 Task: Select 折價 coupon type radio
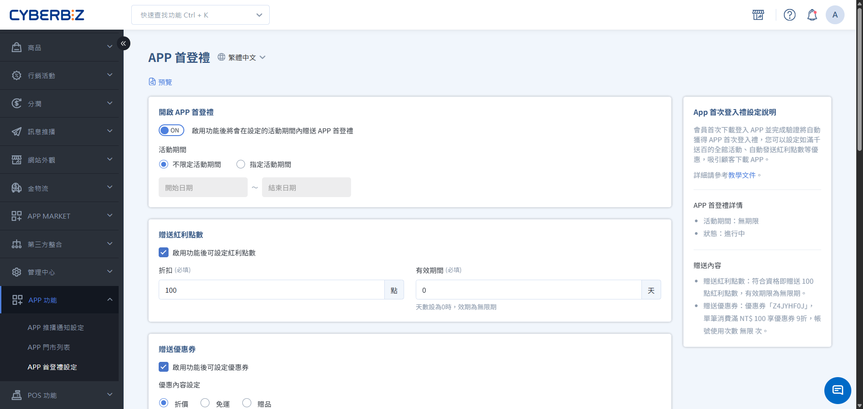[164, 403]
